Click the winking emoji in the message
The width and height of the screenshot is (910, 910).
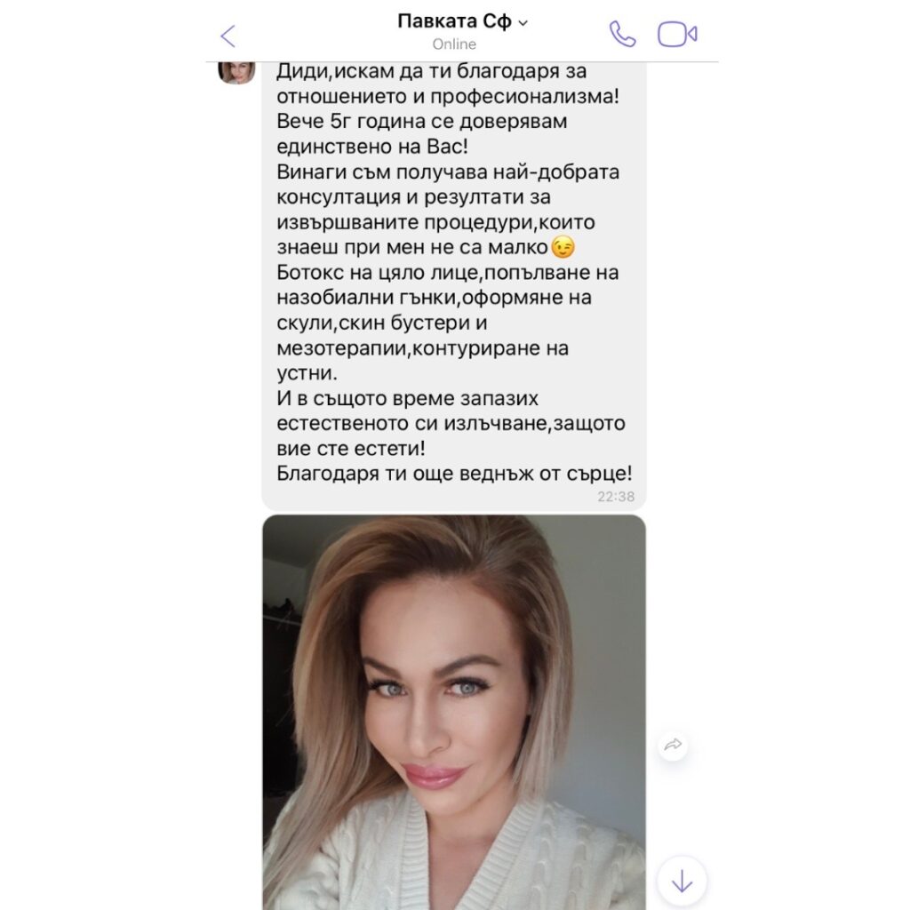pyautogui.click(x=563, y=248)
